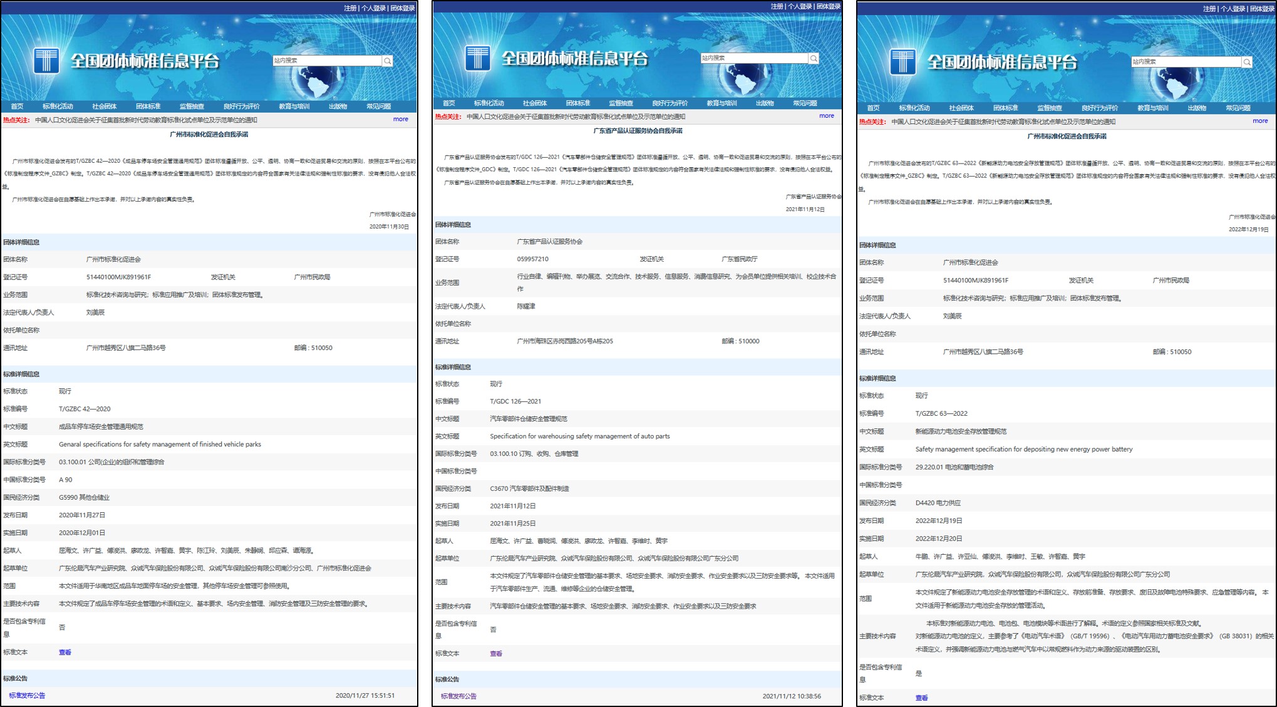Click 查看 standard text link for T/GDC 126—2021
Screen dimensions: 1277x707
496,654
